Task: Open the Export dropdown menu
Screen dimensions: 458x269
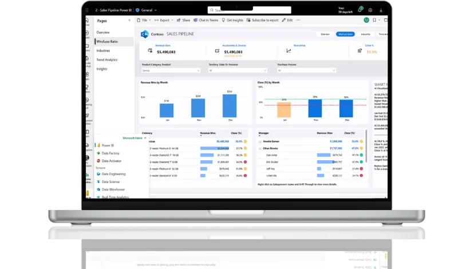Action: pyautogui.click(x=164, y=20)
